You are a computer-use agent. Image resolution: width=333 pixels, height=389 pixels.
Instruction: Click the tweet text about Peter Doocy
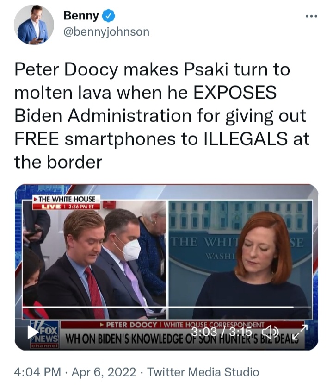162,116
